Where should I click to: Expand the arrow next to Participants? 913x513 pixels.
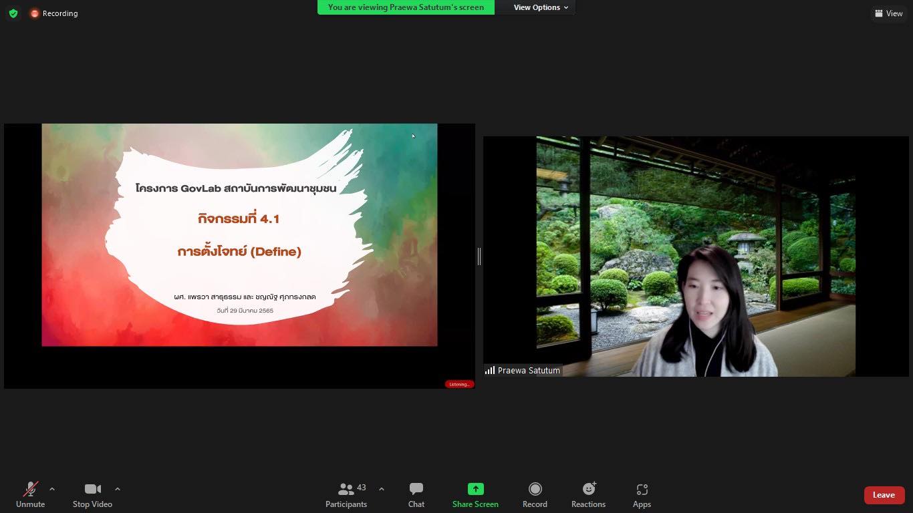pyautogui.click(x=382, y=489)
